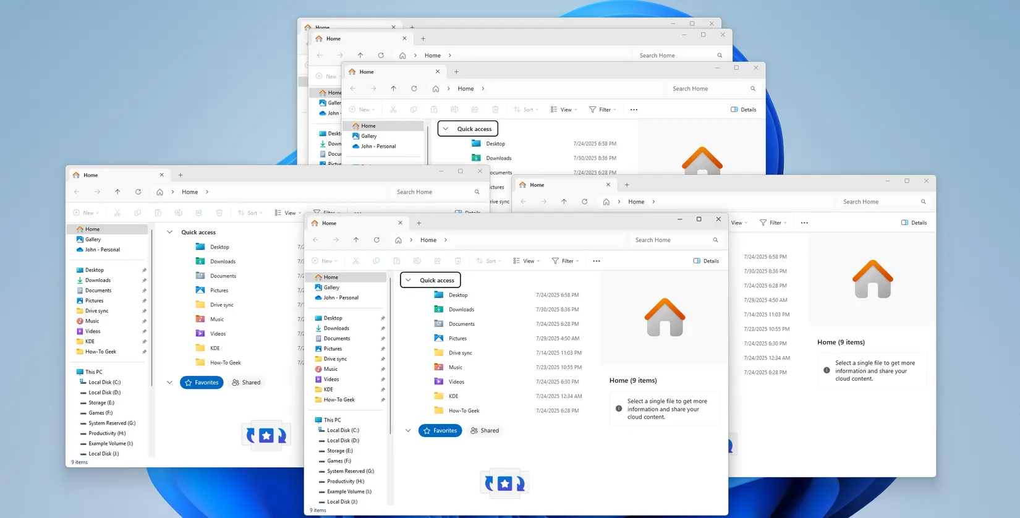Click the Paste icon in the front window
The image size is (1020, 518).
pyautogui.click(x=396, y=261)
